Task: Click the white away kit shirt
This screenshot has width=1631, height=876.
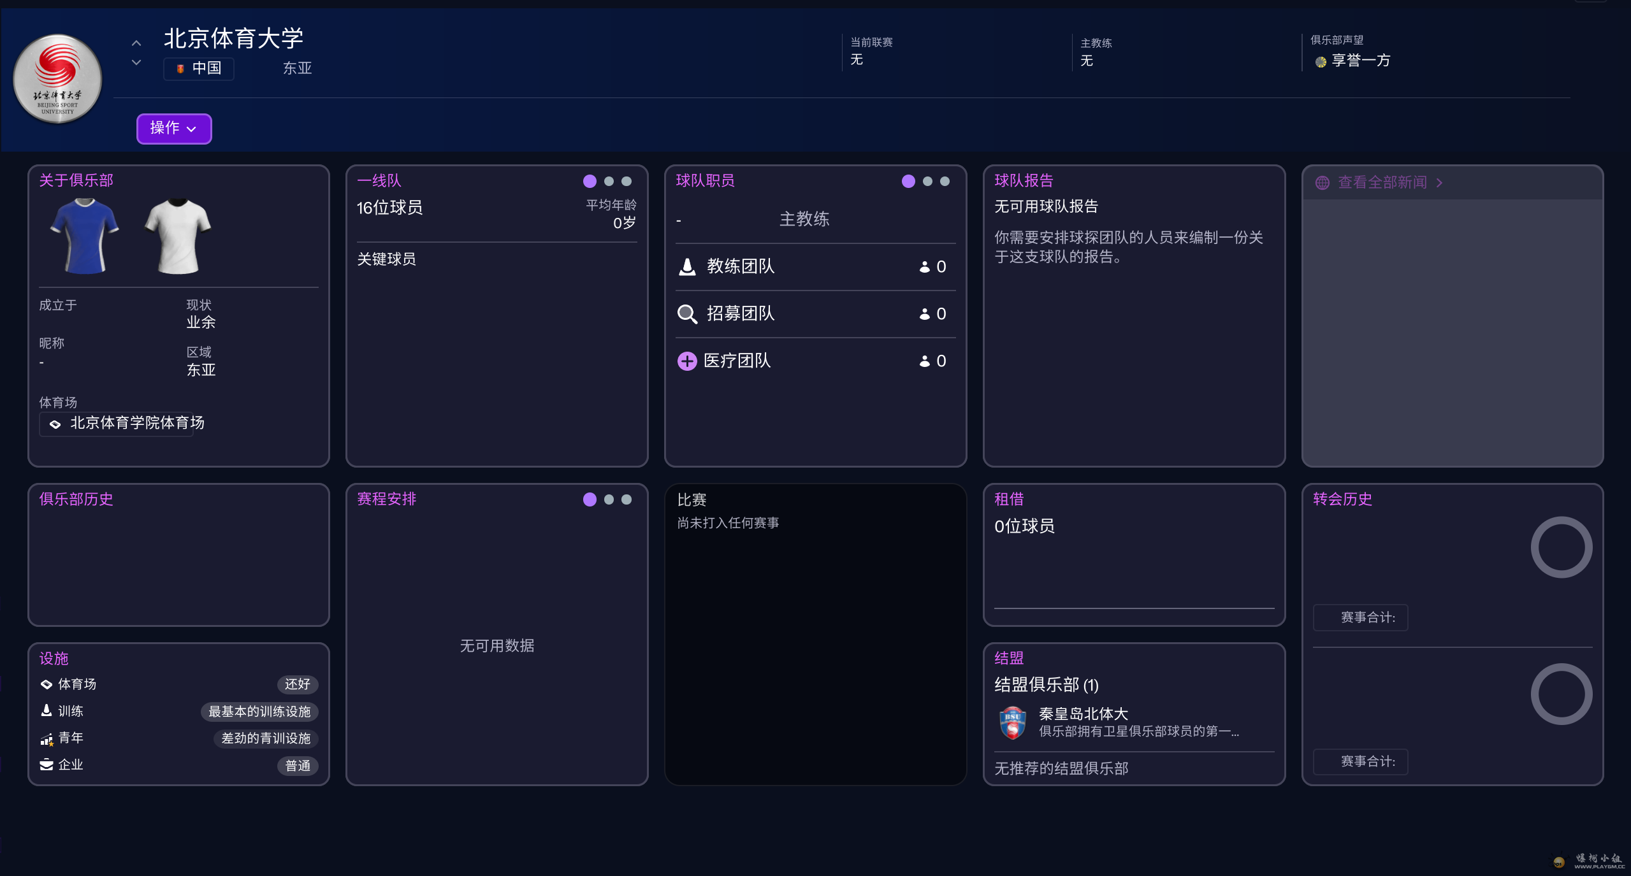Action: point(178,236)
